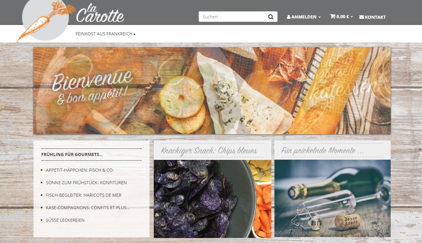Select Fisch-Begleiter: Haricots de Mer
The width and height of the screenshot is (422, 243).
pos(83,195)
